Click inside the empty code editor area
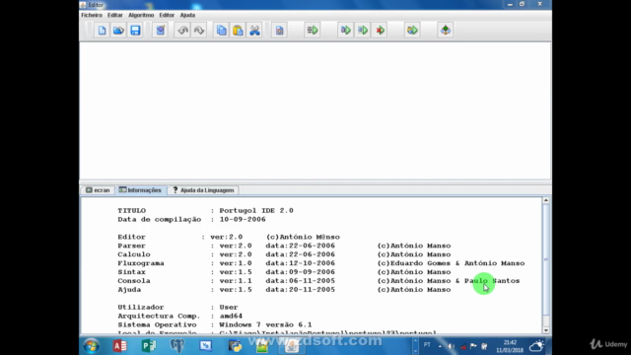This screenshot has width=631, height=355. tap(315, 110)
